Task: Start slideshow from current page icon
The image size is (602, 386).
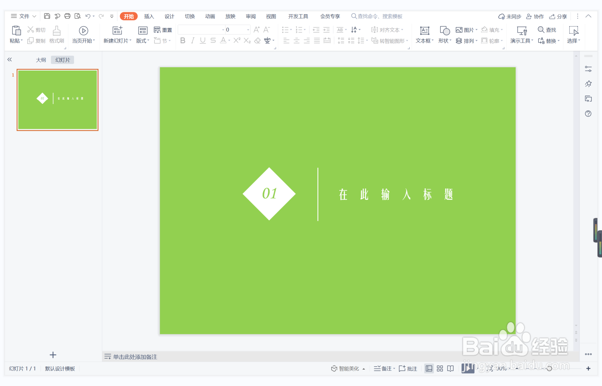Action: click(x=83, y=31)
